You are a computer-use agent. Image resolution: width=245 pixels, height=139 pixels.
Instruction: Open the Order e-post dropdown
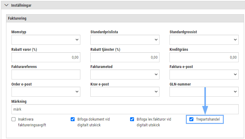[x=46, y=92]
